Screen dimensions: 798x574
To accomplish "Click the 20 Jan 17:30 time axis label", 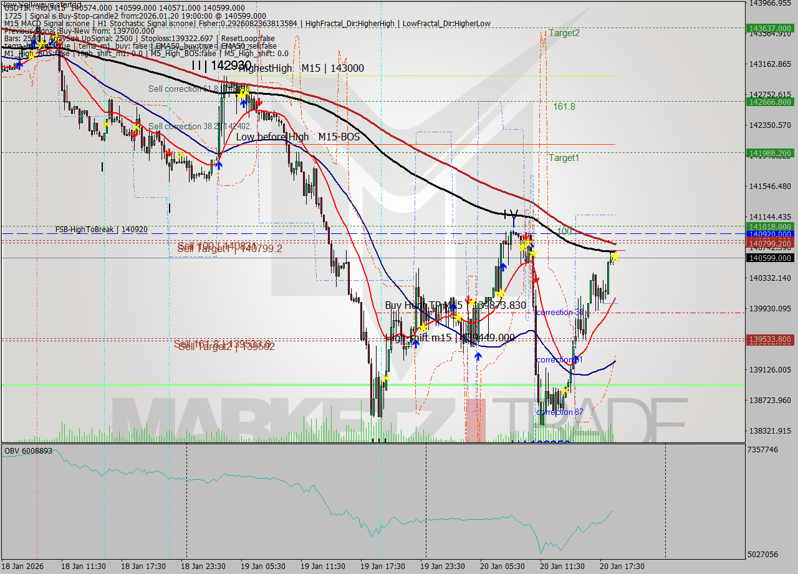I will click(622, 567).
